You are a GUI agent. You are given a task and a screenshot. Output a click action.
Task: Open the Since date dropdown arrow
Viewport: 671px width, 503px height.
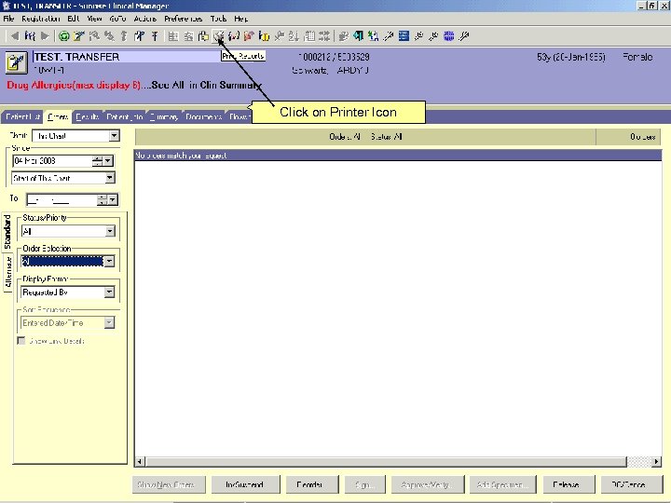(108, 161)
